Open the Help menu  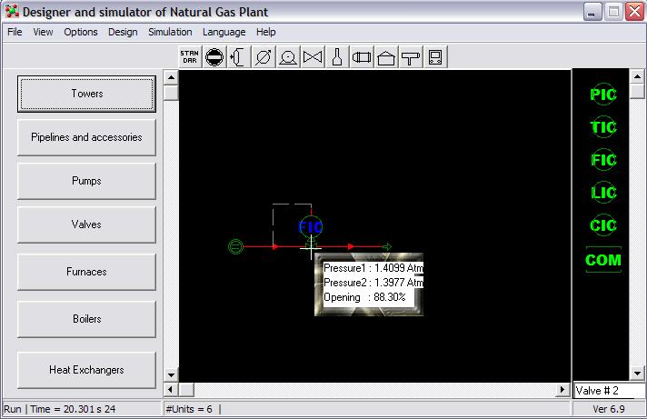tap(265, 32)
